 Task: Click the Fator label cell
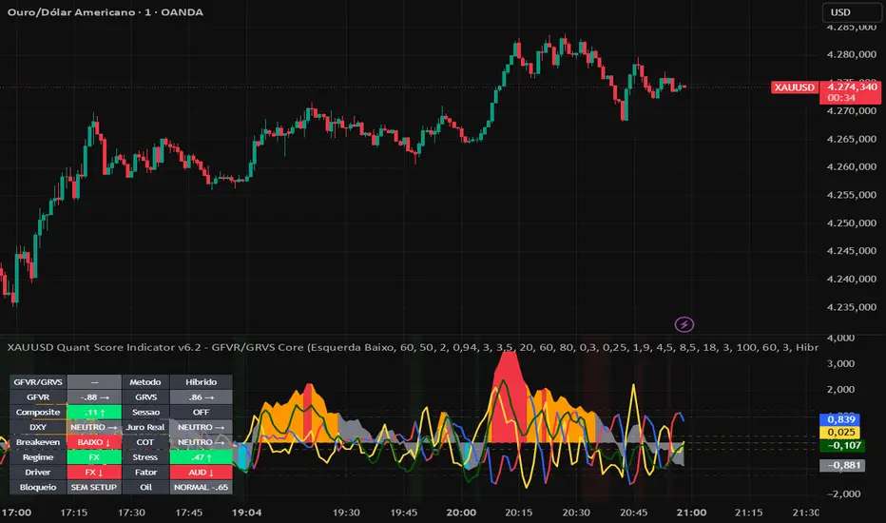click(145, 472)
